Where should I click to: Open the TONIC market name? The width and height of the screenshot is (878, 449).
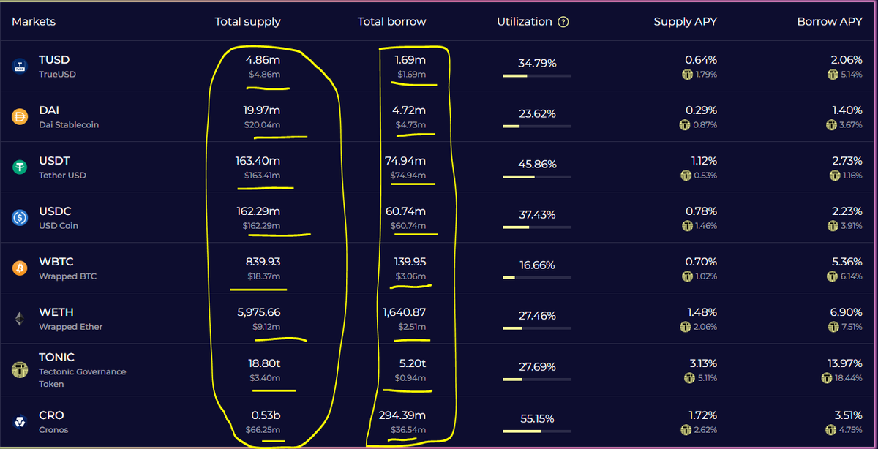point(56,358)
